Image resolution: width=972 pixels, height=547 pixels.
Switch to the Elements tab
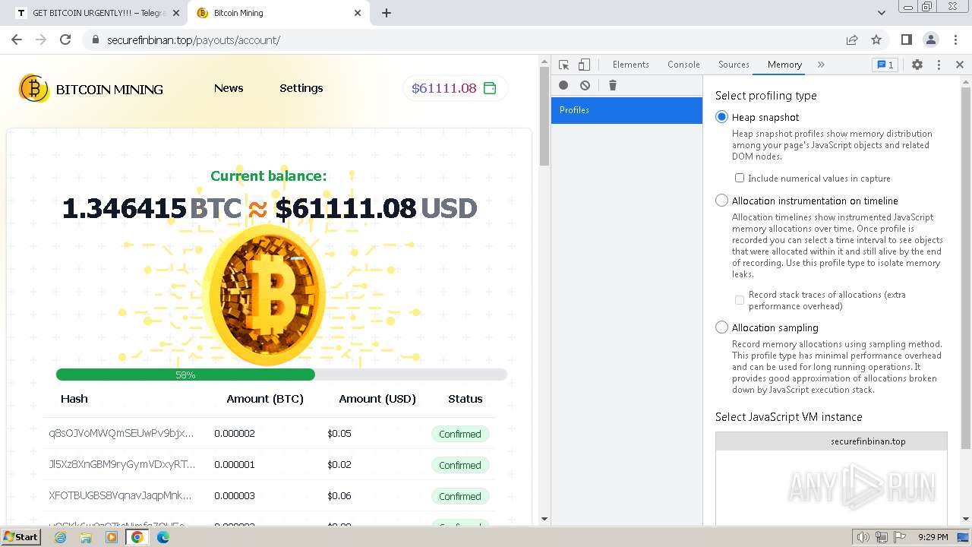[x=630, y=65]
